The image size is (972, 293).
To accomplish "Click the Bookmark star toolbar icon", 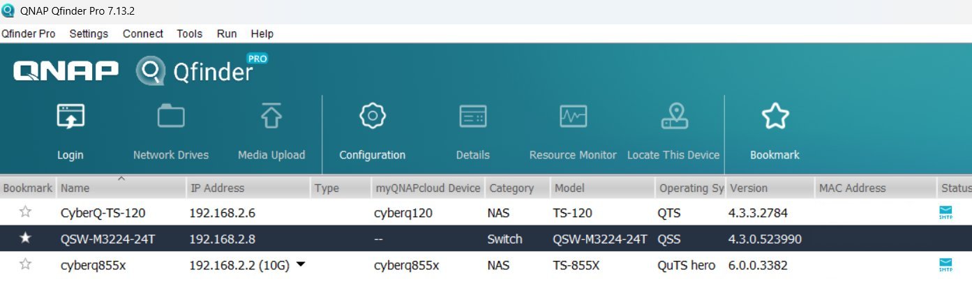I will [x=775, y=117].
